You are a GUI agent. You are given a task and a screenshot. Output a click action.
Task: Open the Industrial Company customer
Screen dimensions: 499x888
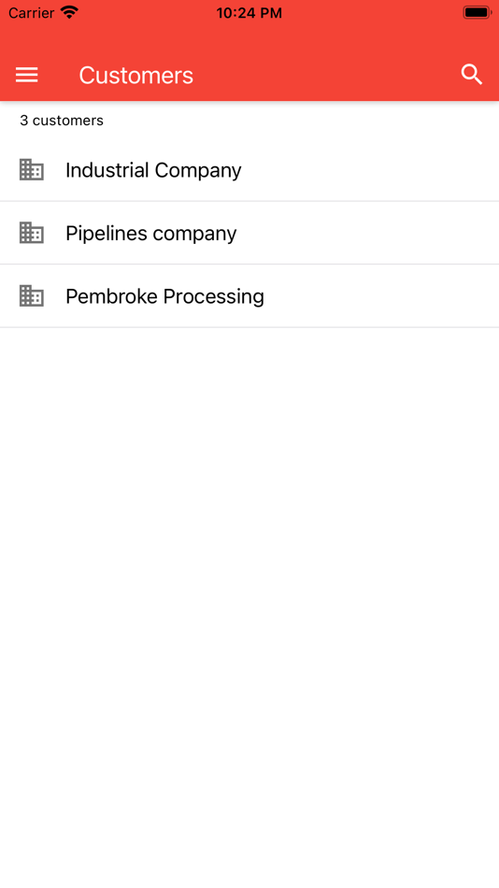pos(249,170)
